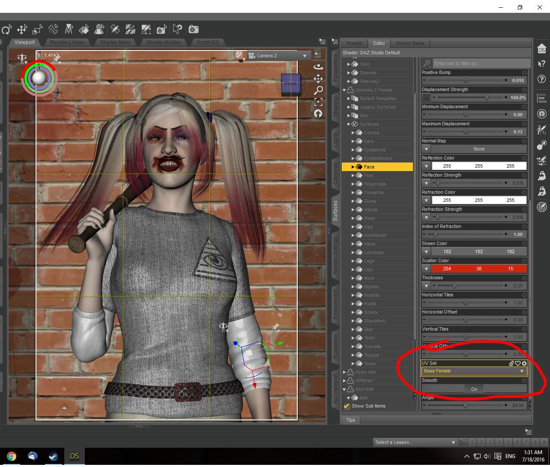550x467 pixels.
Task: Expand the Kiriko Hair tree node
Action: coord(344,372)
